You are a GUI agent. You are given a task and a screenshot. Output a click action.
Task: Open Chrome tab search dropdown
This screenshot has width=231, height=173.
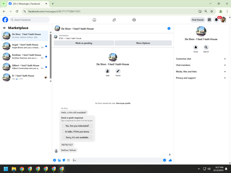4,4
